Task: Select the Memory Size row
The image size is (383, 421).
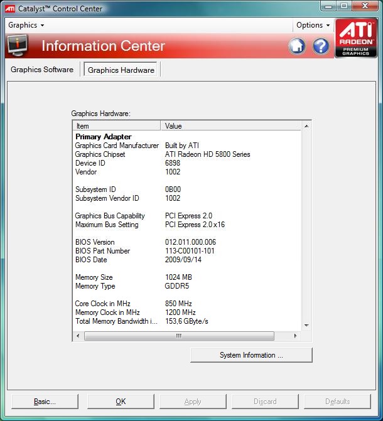Action: click(x=187, y=277)
